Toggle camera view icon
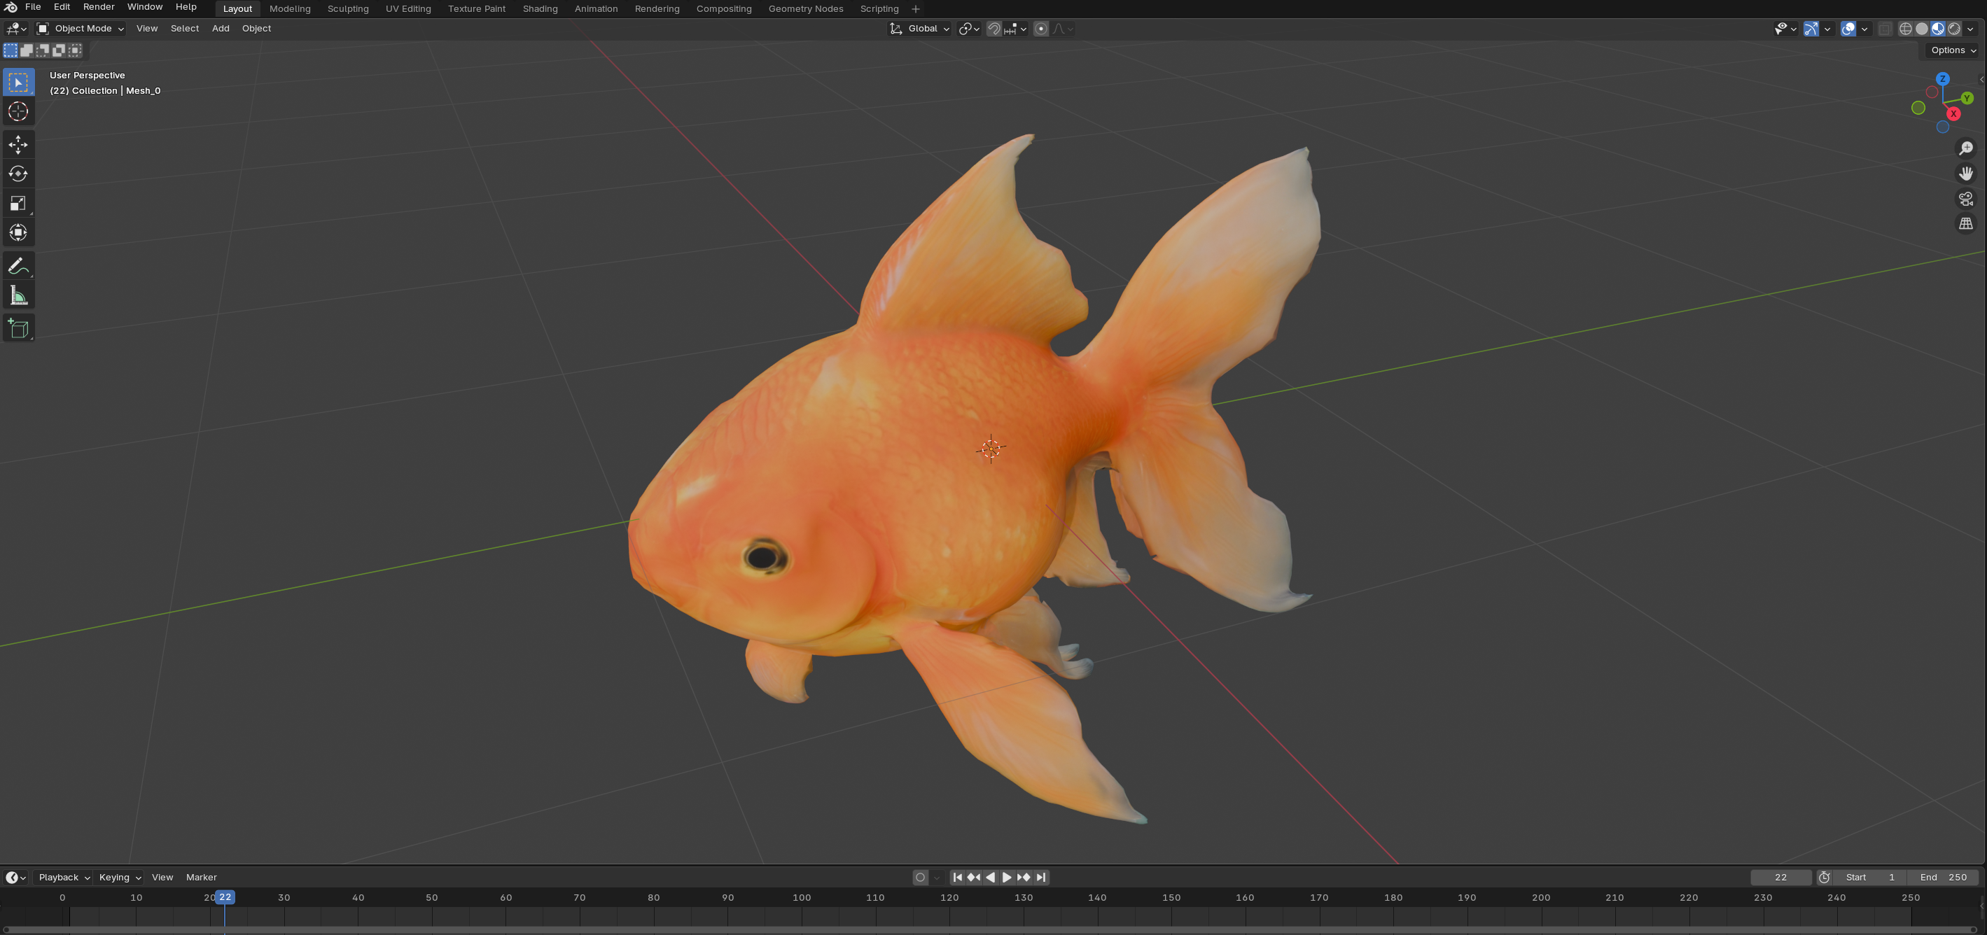This screenshot has width=1987, height=935. point(1965,199)
